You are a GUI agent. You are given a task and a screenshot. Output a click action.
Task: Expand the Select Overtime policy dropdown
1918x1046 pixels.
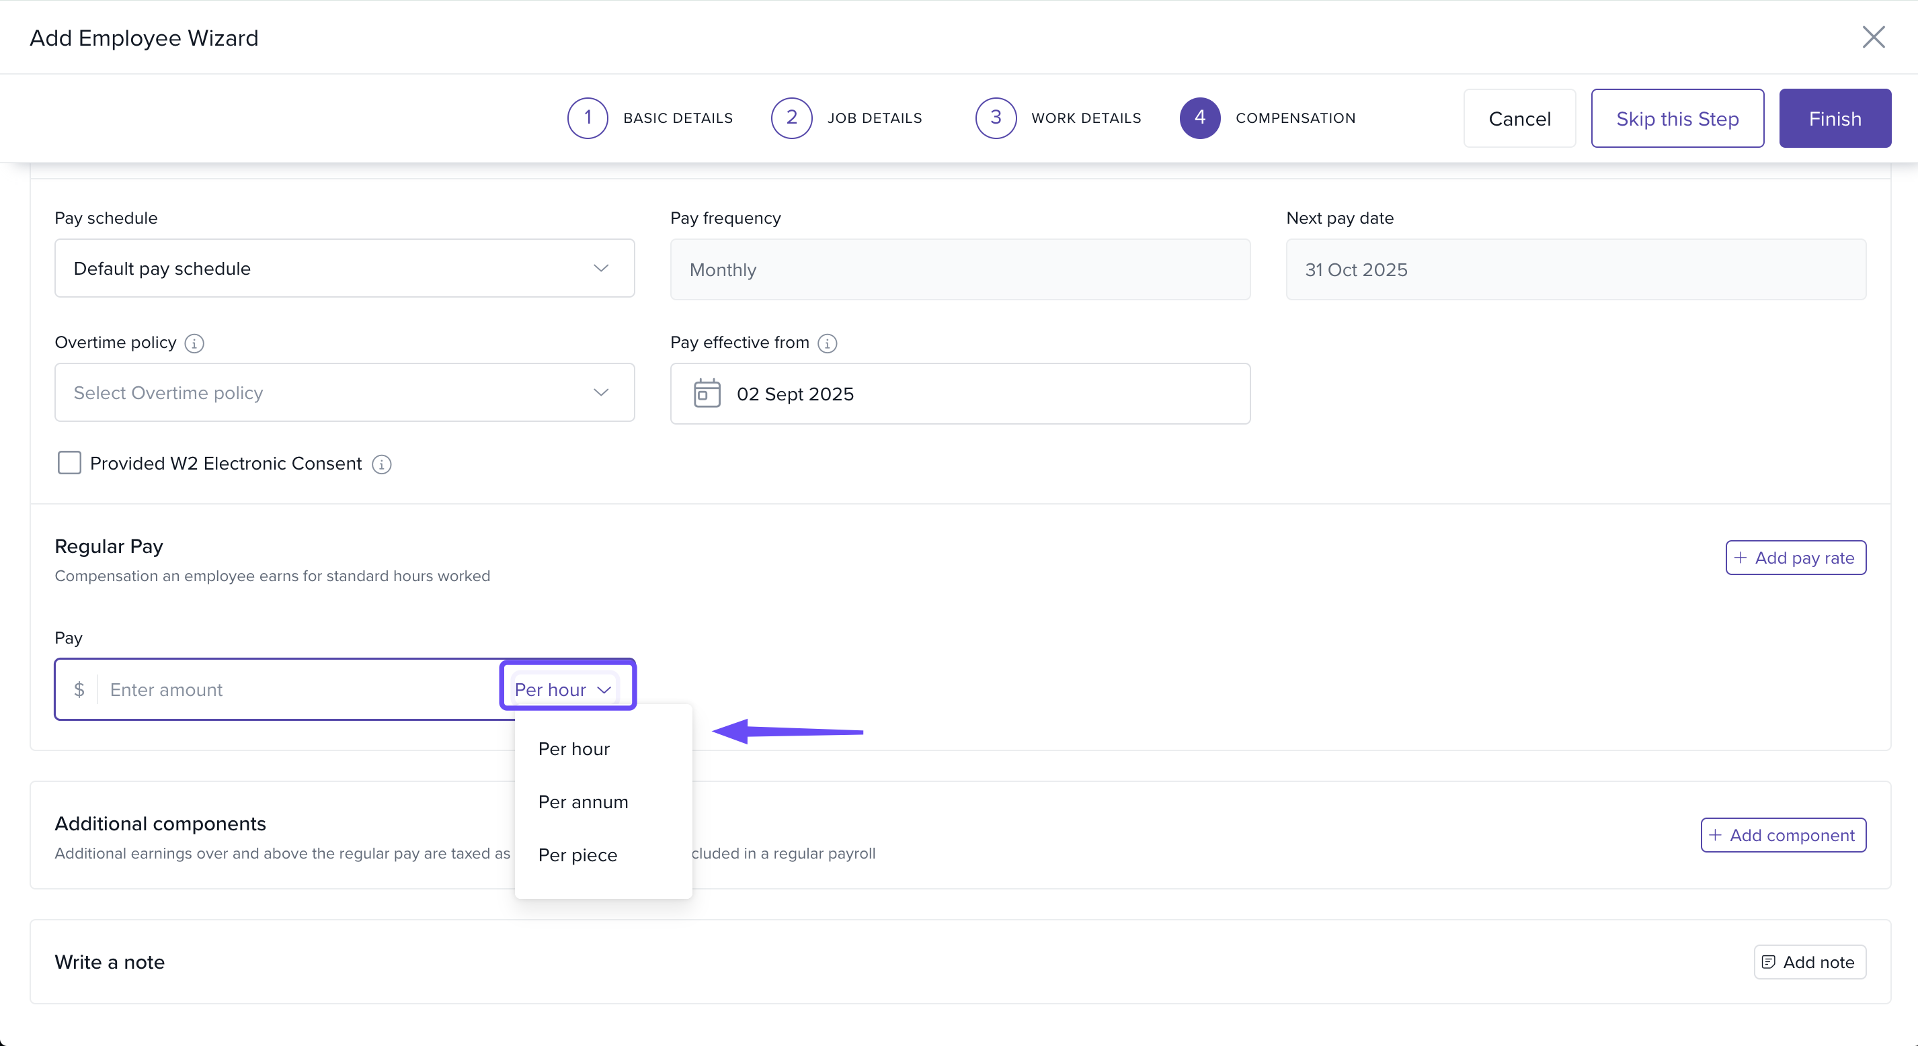coord(344,393)
